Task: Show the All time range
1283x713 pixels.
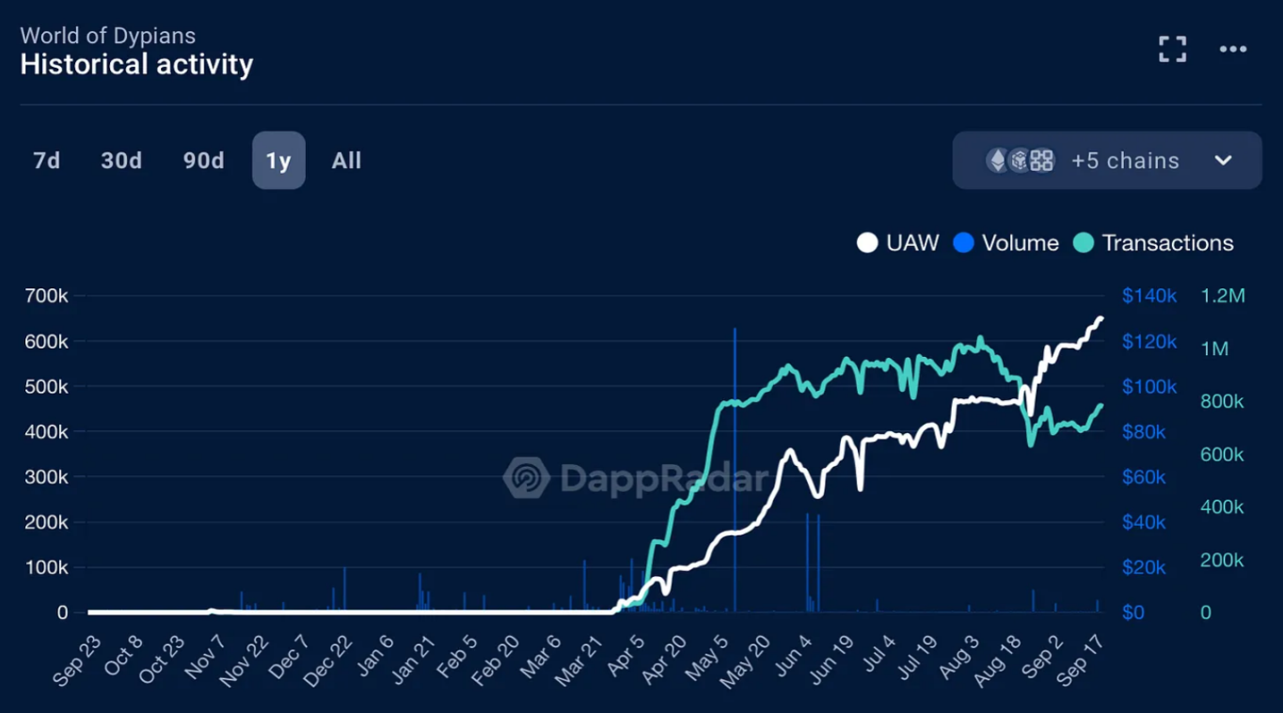Action: pos(346,161)
